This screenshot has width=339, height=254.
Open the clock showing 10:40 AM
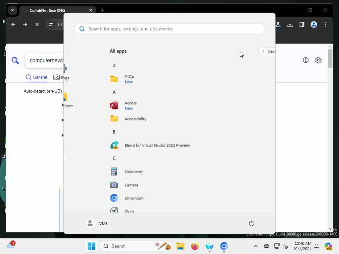coord(303,246)
